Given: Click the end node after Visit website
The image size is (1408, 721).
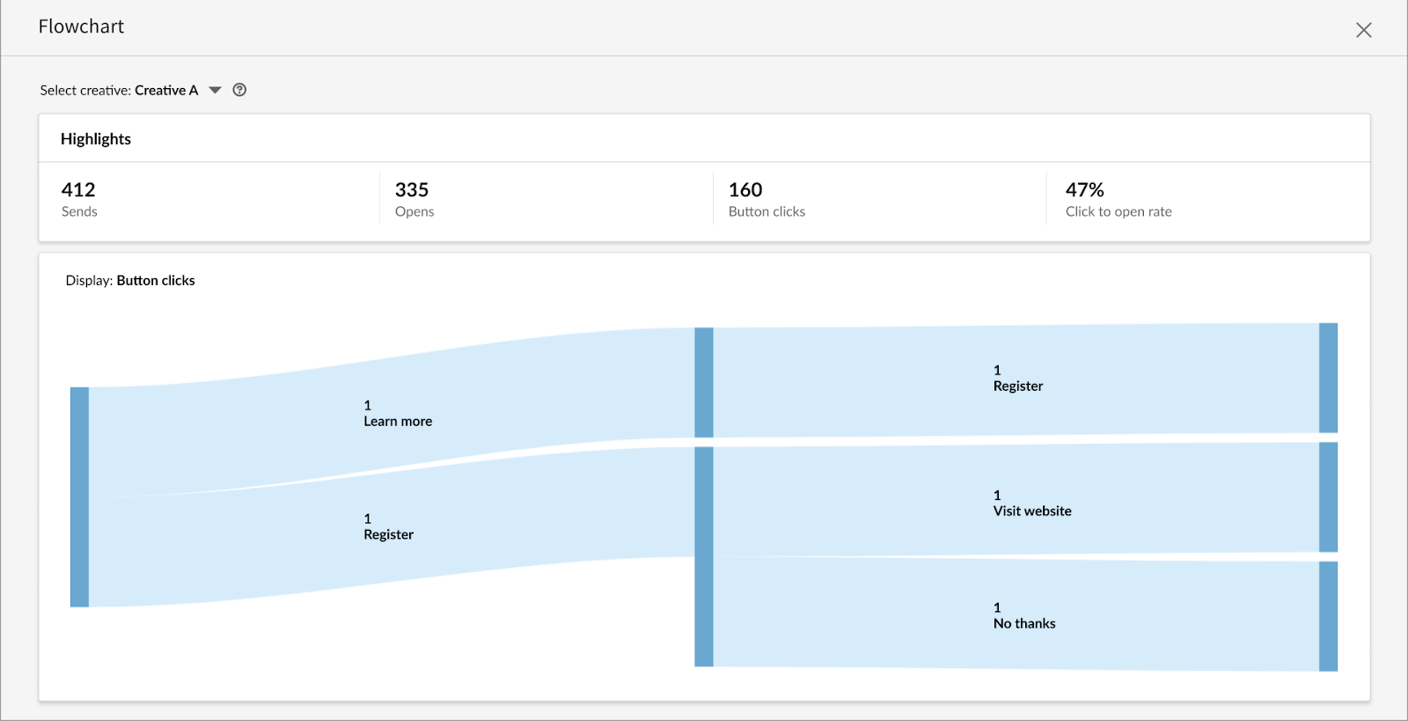Looking at the screenshot, I should point(1328,497).
